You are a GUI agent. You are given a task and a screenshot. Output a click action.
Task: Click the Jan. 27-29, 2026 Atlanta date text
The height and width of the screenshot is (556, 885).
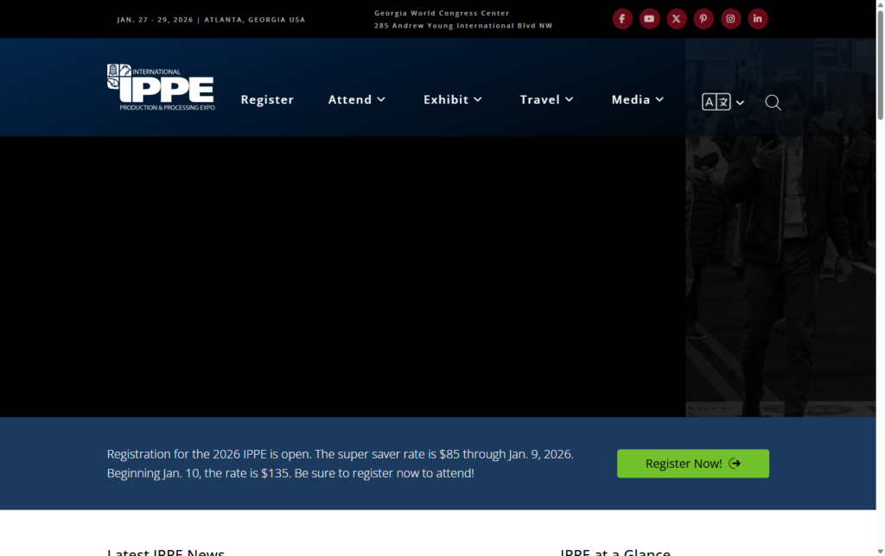[211, 20]
